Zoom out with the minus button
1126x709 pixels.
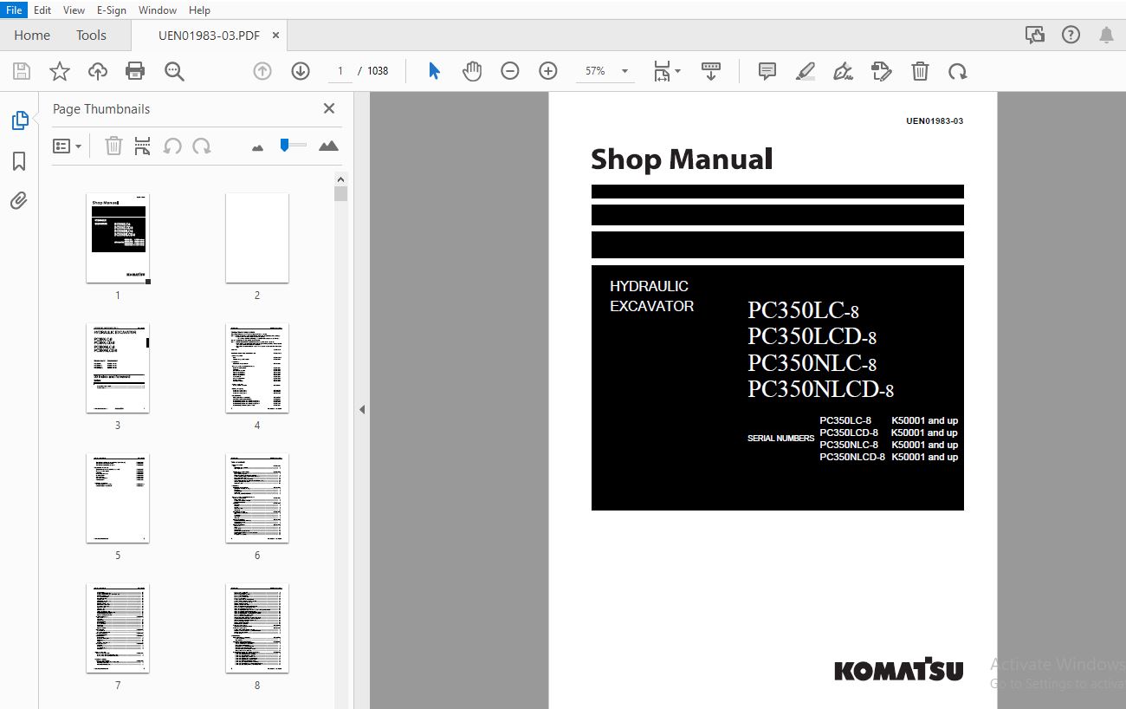click(510, 71)
